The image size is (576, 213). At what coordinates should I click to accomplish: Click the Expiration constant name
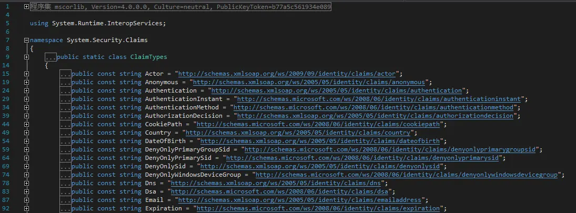164,209
